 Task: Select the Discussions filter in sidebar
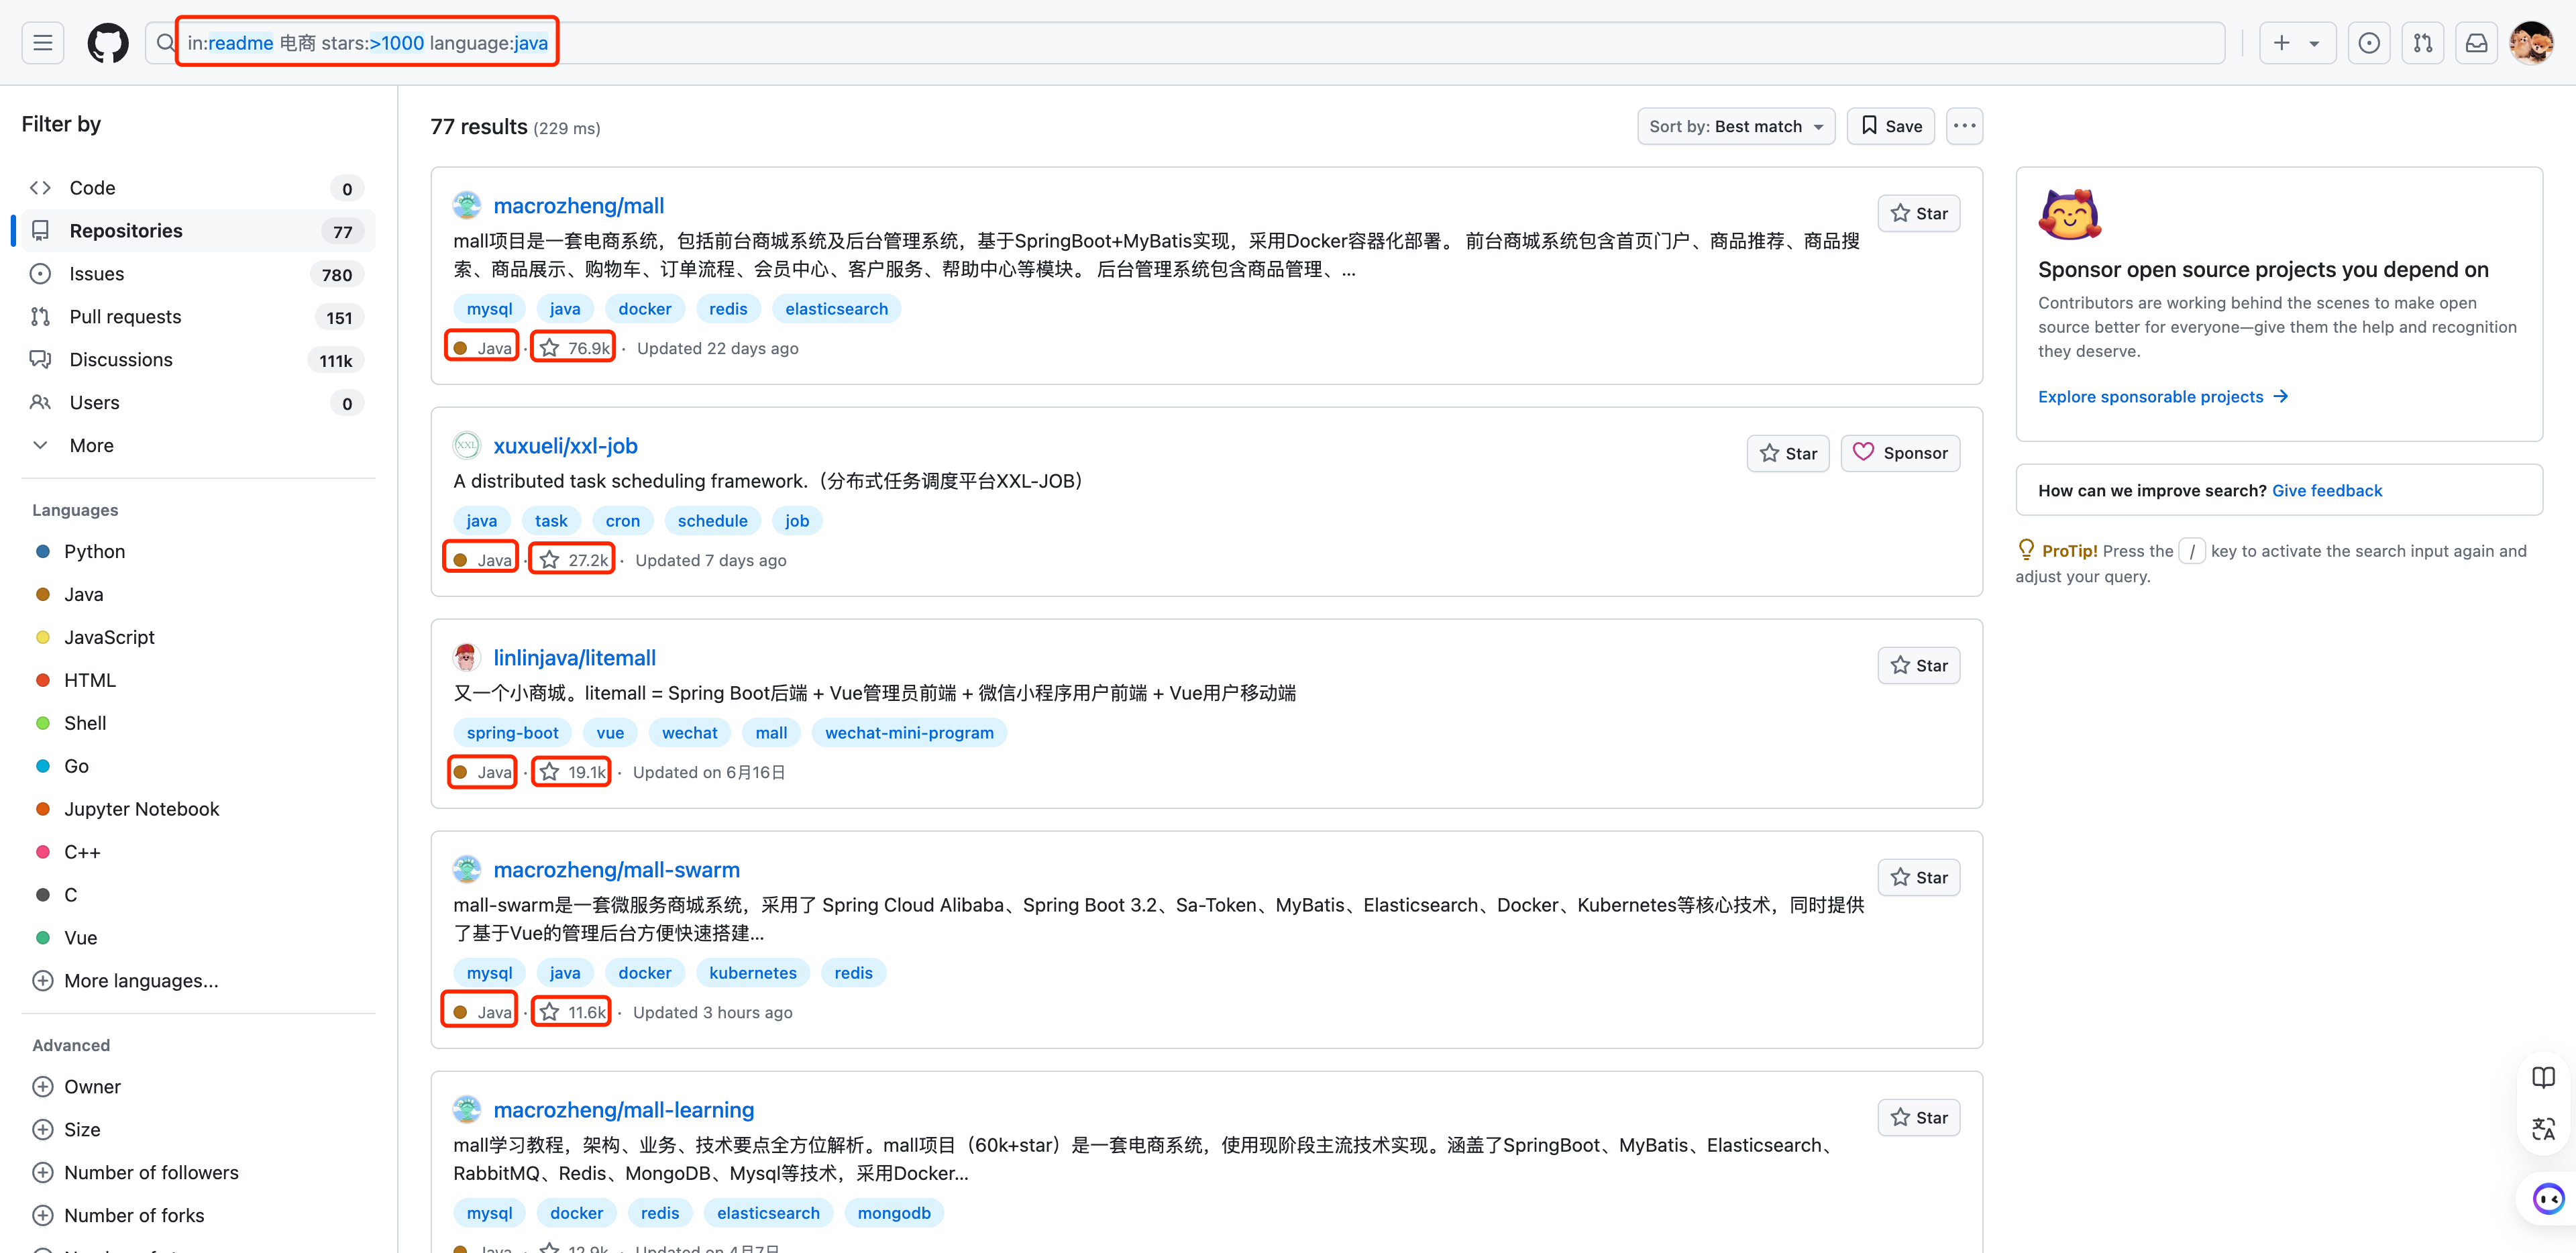[120, 359]
